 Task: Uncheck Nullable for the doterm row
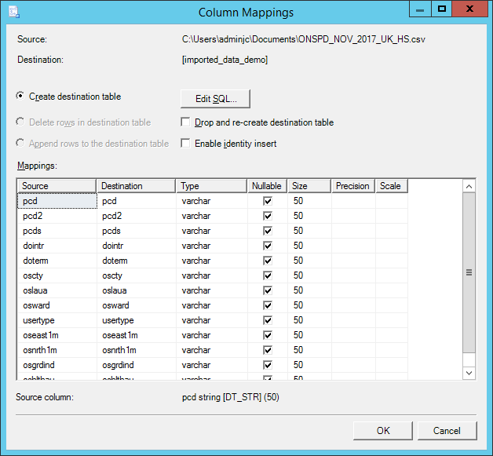[x=267, y=261]
